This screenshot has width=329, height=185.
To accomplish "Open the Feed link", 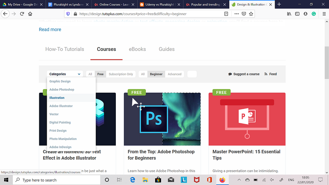I will click(x=271, y=74).
